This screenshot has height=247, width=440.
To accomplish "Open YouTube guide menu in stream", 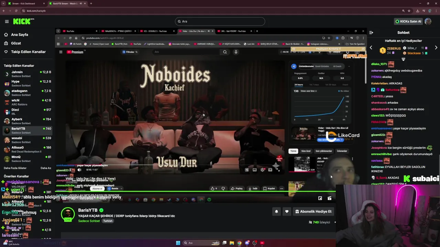I will pyautogui.click(x=60, y=52).
